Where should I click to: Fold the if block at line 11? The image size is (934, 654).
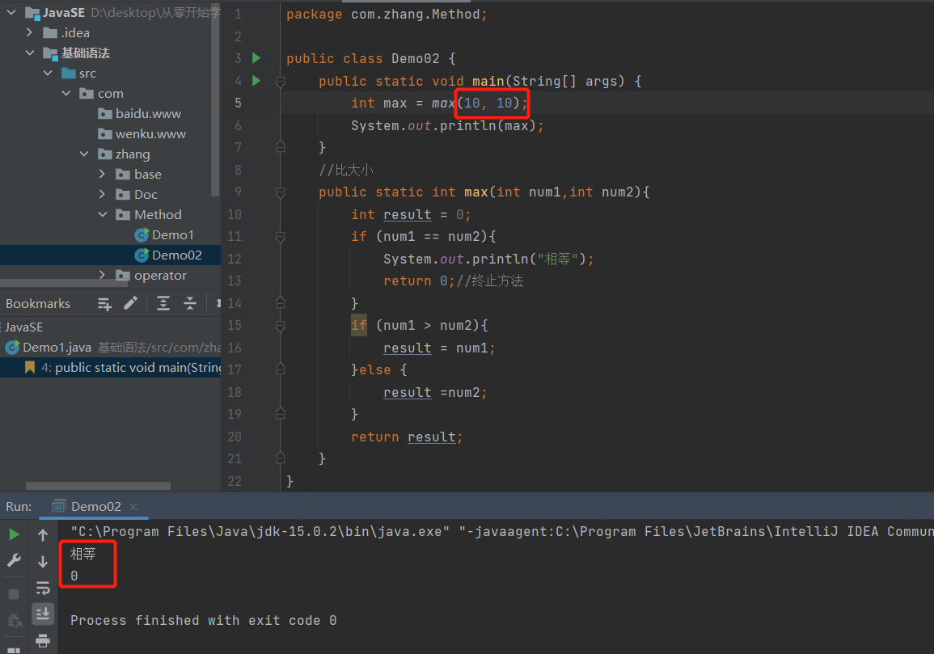281,237
